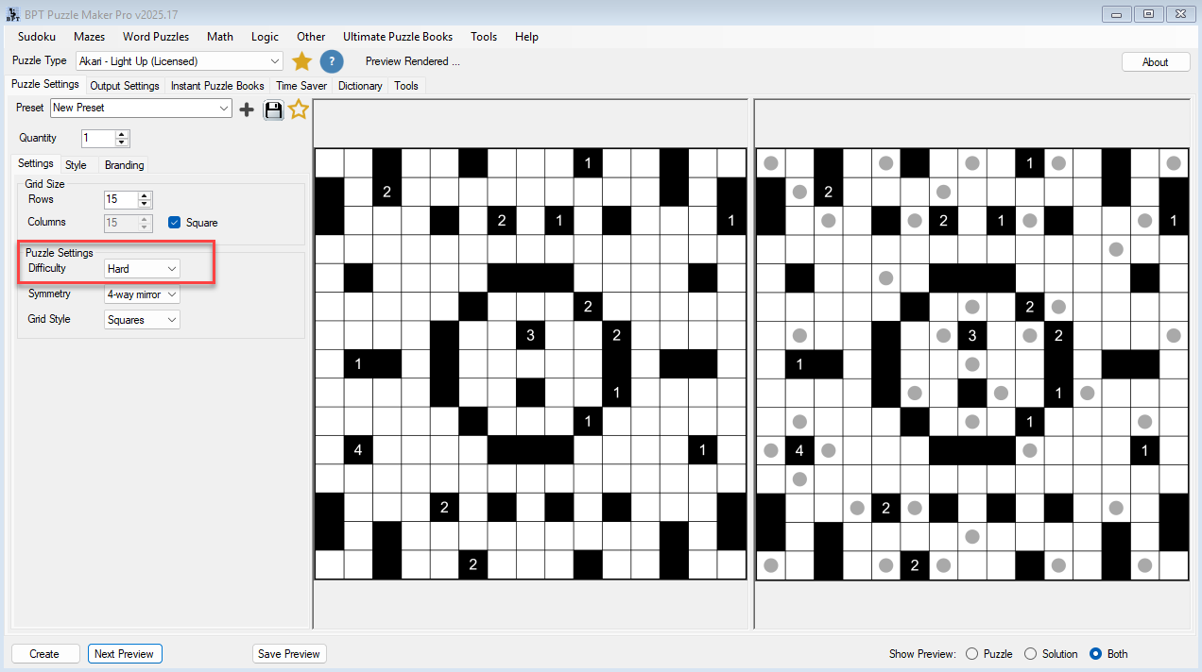Click the app icon in title bar
This screenshot has height=672, width=1202.
[13, 14]
